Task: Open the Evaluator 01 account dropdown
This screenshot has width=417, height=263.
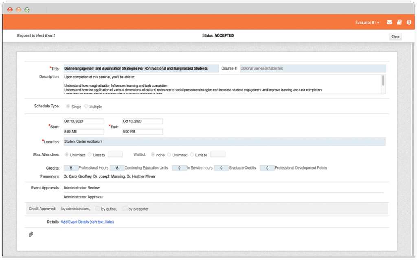Action: coord(367,22)
